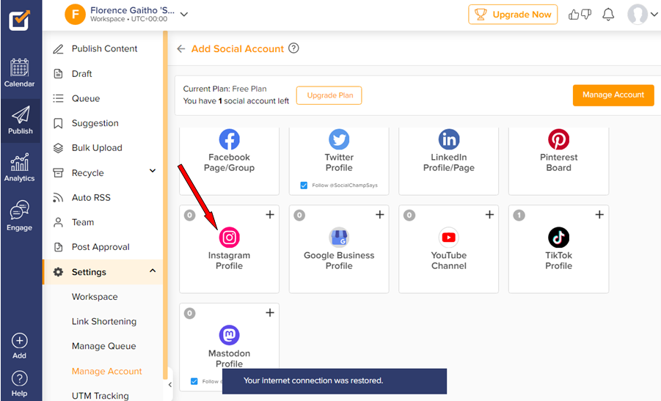661x401 pixels.
Task: Open the user avatar dropdown
Action: pos(643,15)
